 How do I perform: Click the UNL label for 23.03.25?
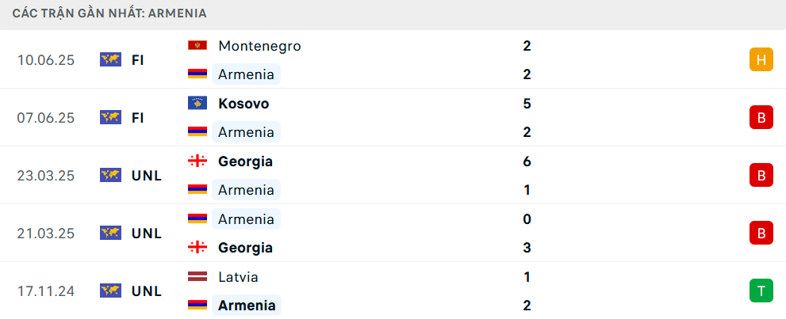coord(147,175)
